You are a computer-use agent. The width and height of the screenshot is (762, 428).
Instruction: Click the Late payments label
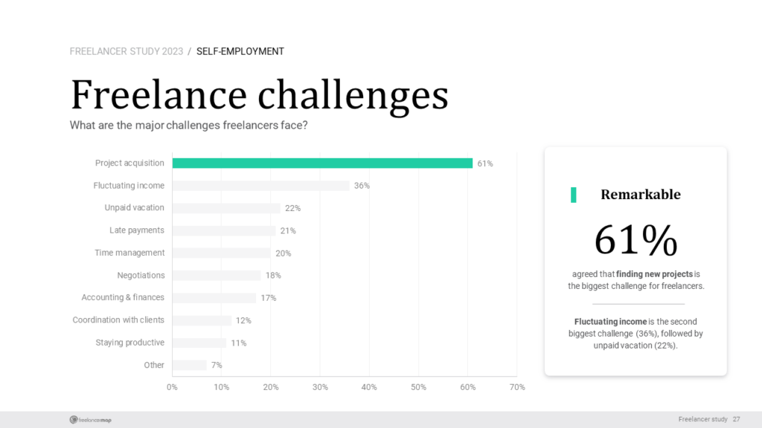(137, 230)
